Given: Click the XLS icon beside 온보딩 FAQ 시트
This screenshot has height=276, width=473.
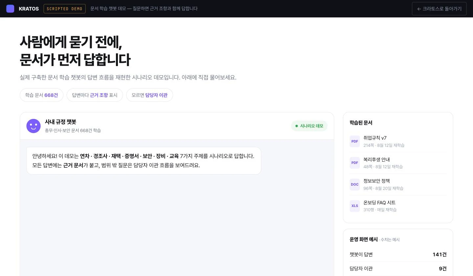Looking at the screenshot, I should 355,206.
